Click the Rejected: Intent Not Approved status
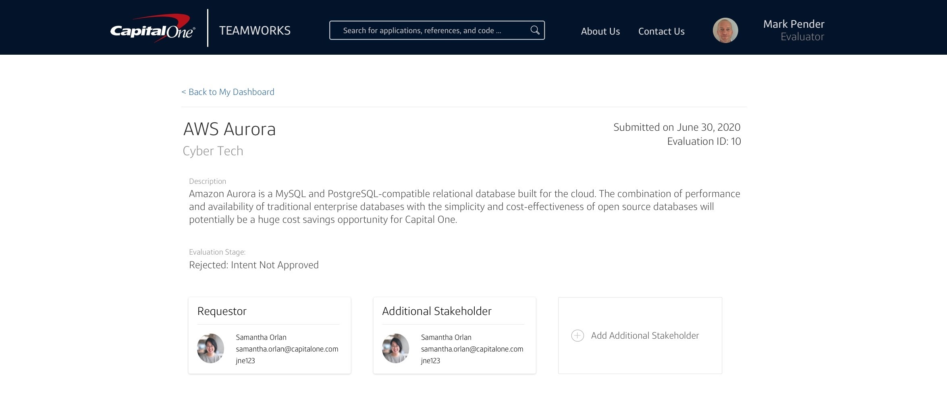Viewport: 947px width, 401px height. click(x=254, y=265)
